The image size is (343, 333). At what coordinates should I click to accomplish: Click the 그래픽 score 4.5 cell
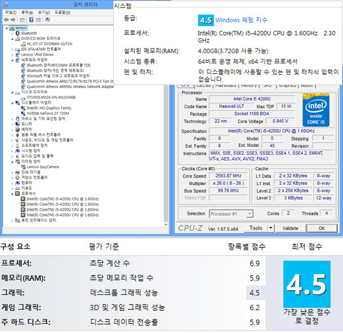tap(256, 293)
